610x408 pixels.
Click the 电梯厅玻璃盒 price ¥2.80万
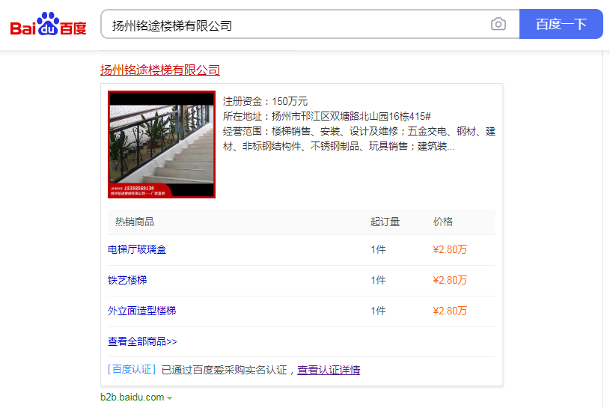pos(450,249)
